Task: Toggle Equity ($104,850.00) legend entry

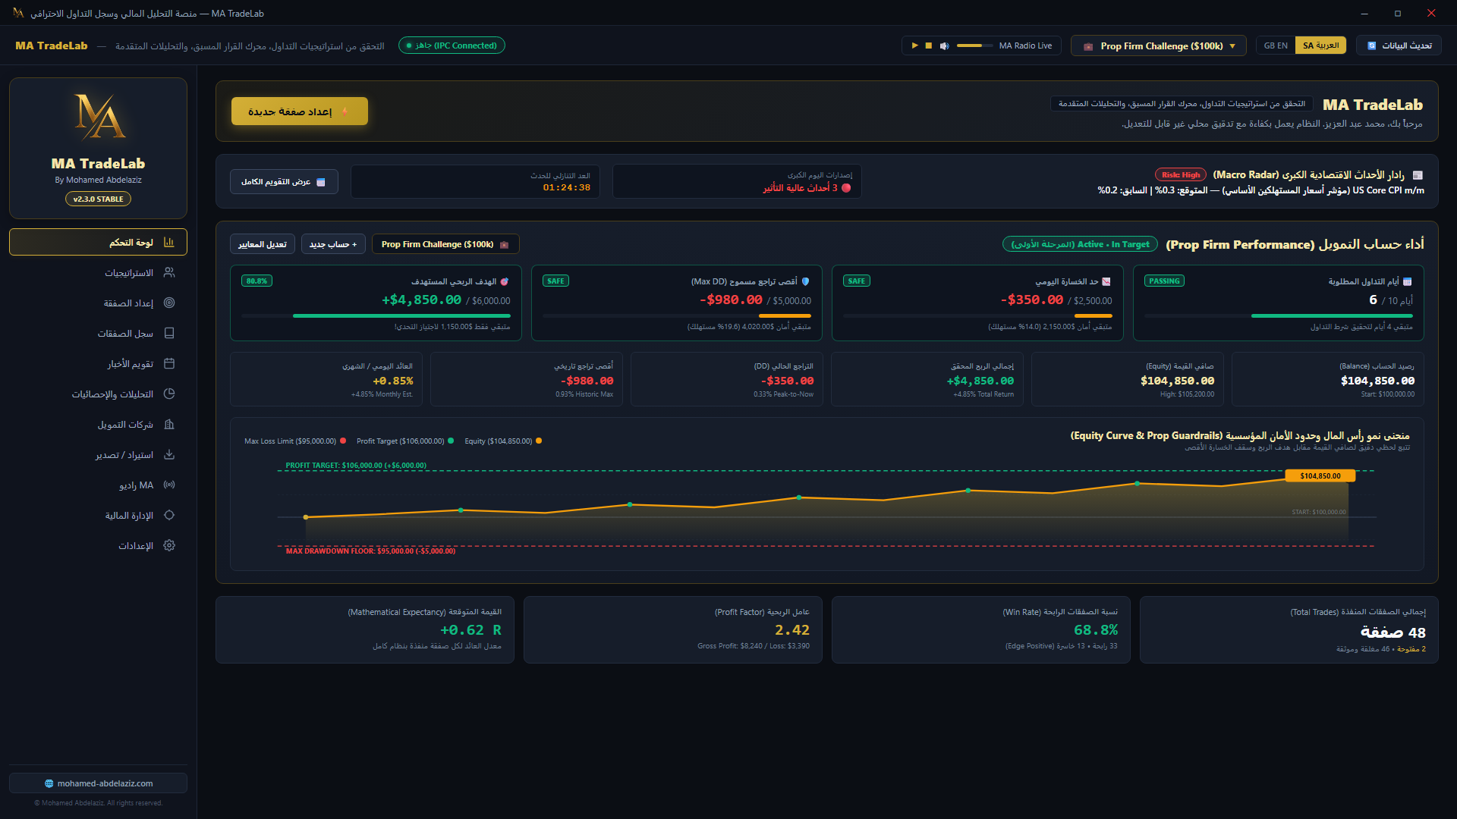Action: [503, 441]
